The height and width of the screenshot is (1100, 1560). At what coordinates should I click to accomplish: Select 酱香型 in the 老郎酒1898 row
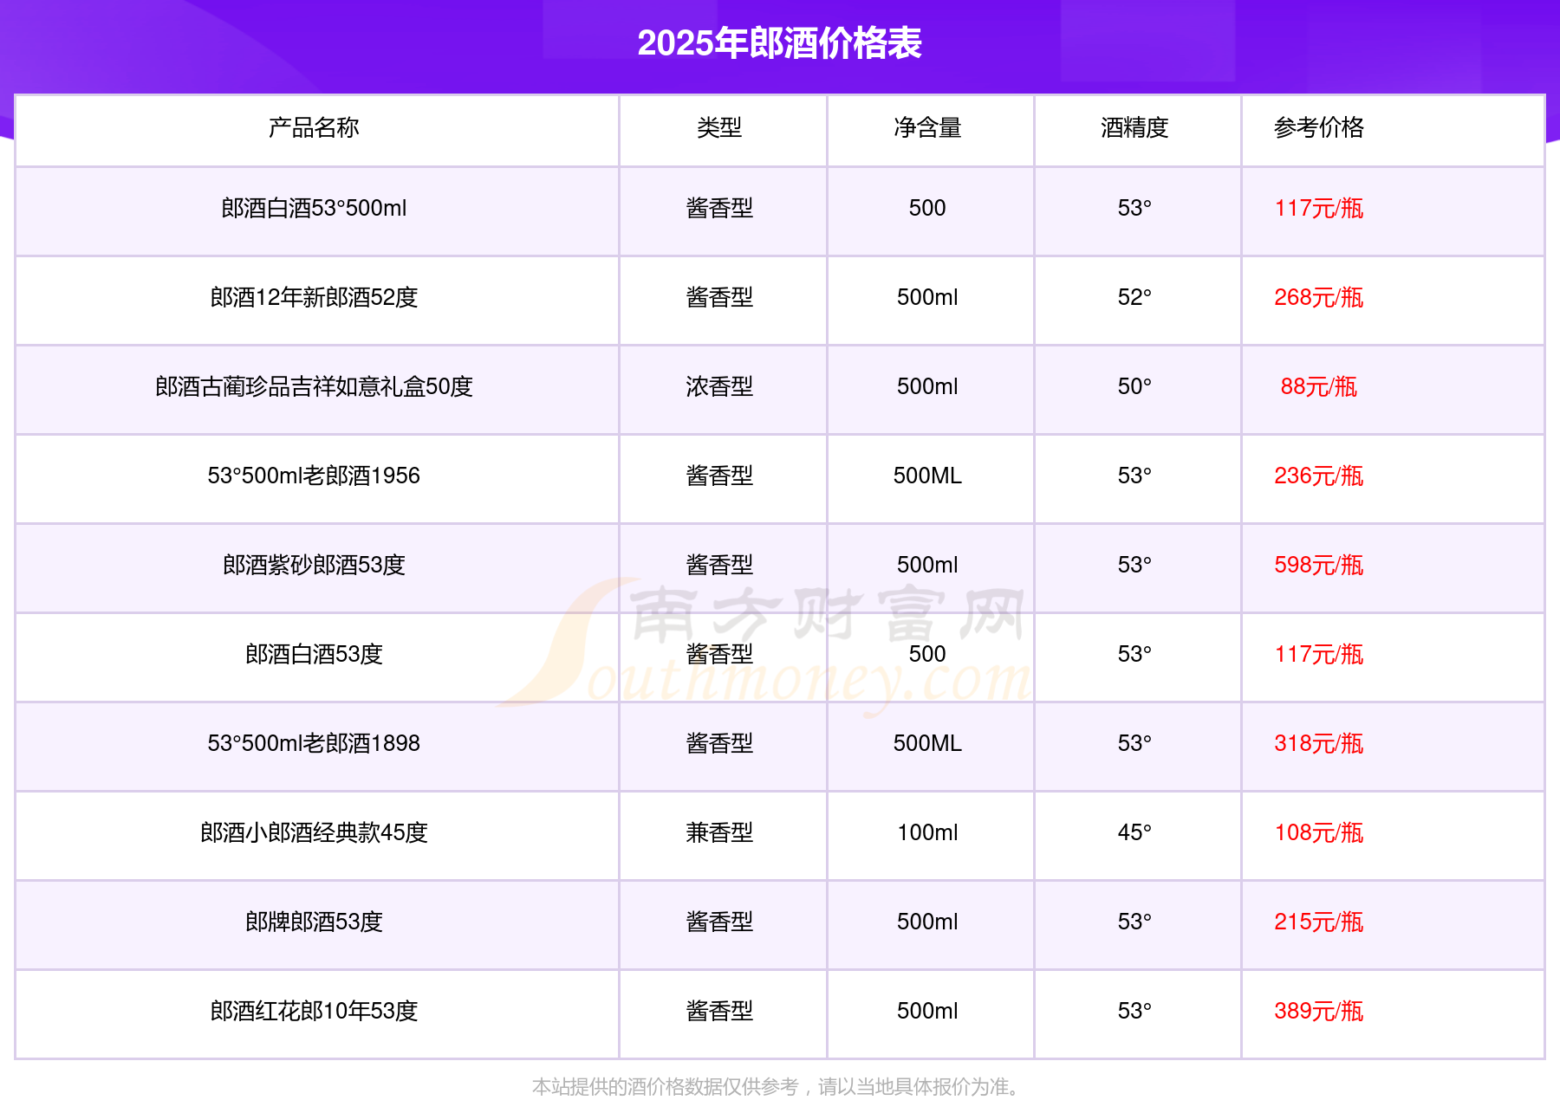point(719,744)
